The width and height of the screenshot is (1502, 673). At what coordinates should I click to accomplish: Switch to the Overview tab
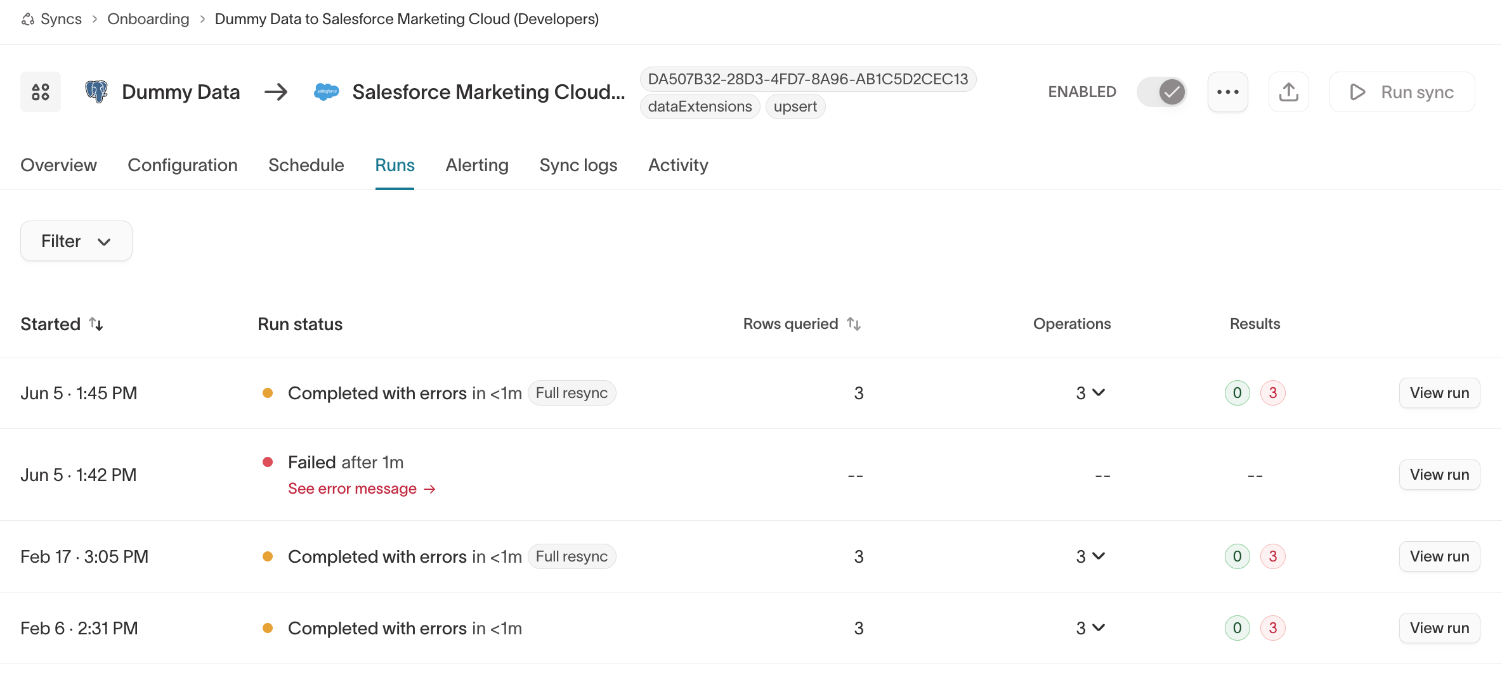coord(58,165)
